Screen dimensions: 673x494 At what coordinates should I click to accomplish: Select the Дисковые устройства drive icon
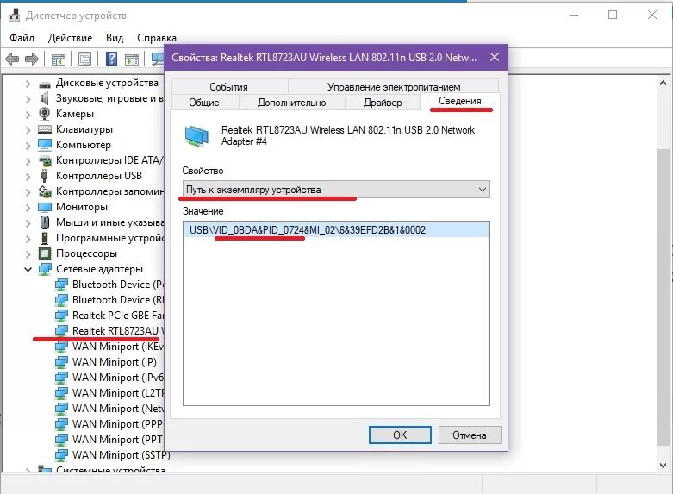click(x=45, y=84)
